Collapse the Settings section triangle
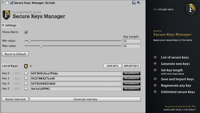Screen dimensions: 200x113 (x=3, y=26)
